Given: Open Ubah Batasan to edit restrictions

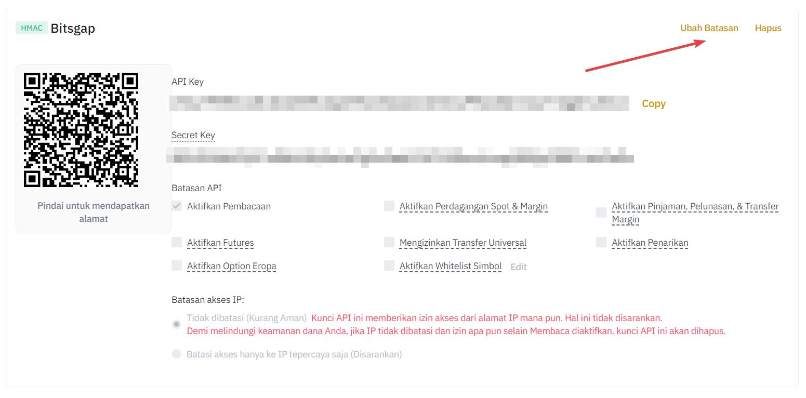Looking at the screenshot, I should 709,28.
